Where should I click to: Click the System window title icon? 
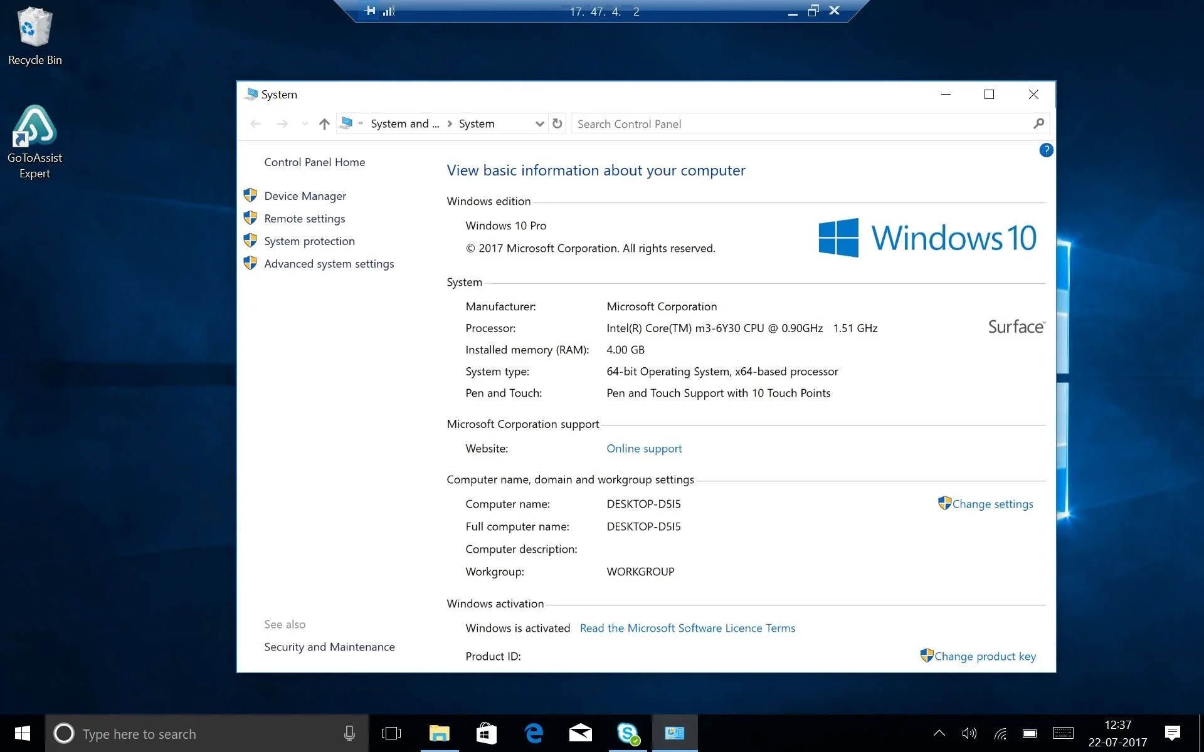(x=251, y=94)
